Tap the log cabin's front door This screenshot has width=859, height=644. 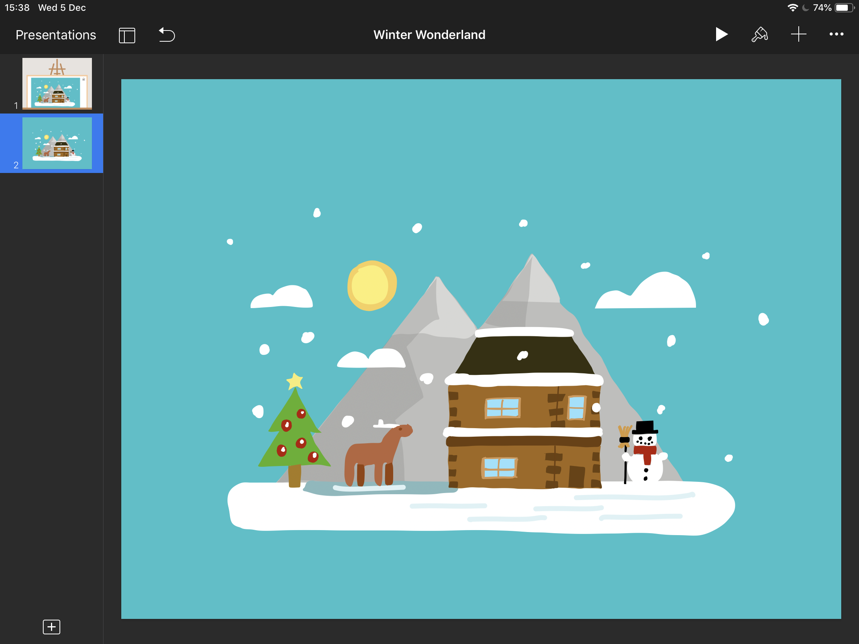[x=577, y=476]
